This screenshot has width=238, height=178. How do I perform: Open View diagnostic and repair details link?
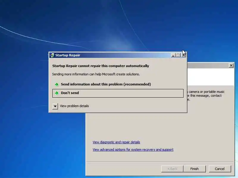click(116, 142)
